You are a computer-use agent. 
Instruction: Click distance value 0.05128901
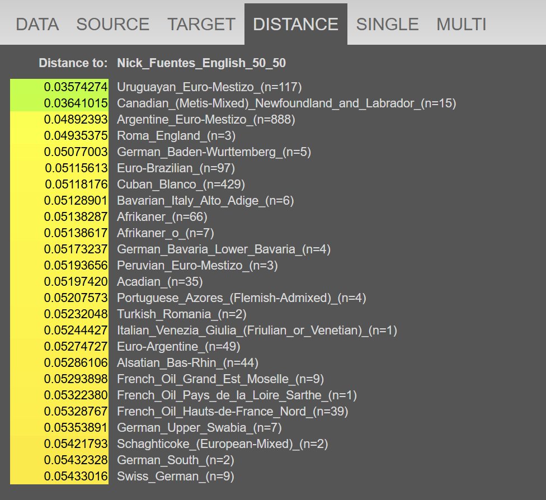76,201
